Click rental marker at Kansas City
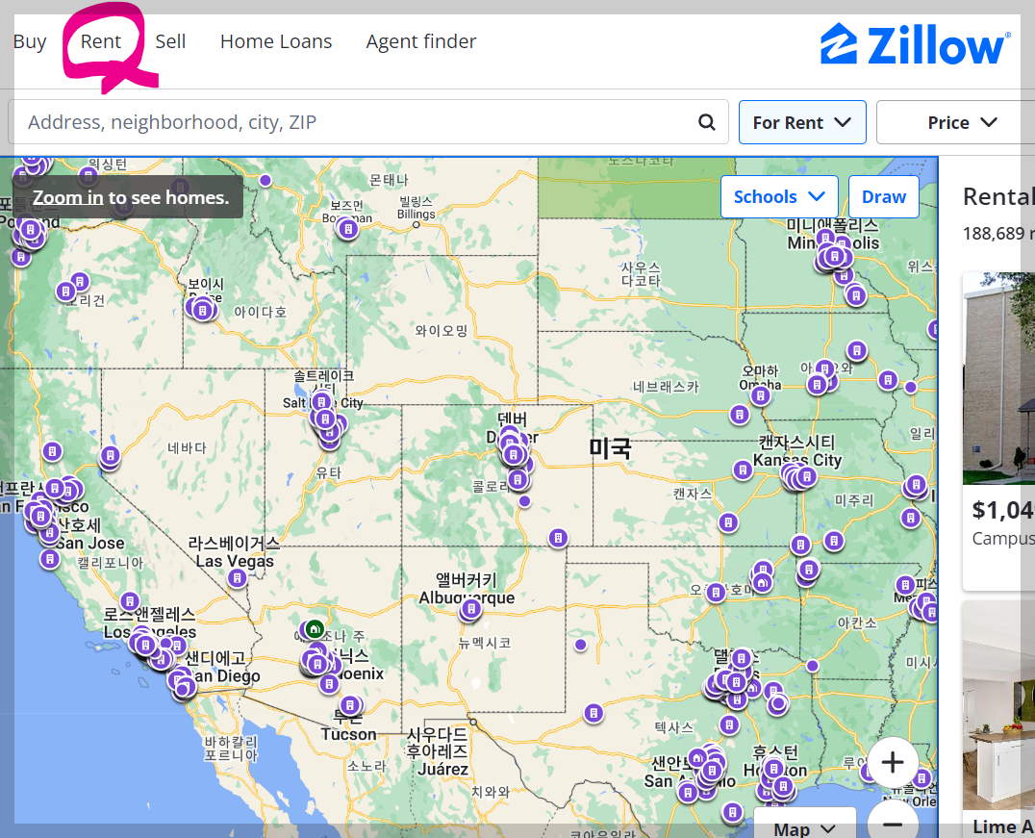 coord(806,475)
